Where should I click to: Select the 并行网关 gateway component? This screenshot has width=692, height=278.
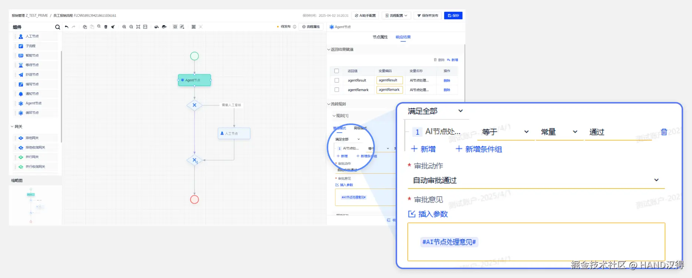[36, 157]
